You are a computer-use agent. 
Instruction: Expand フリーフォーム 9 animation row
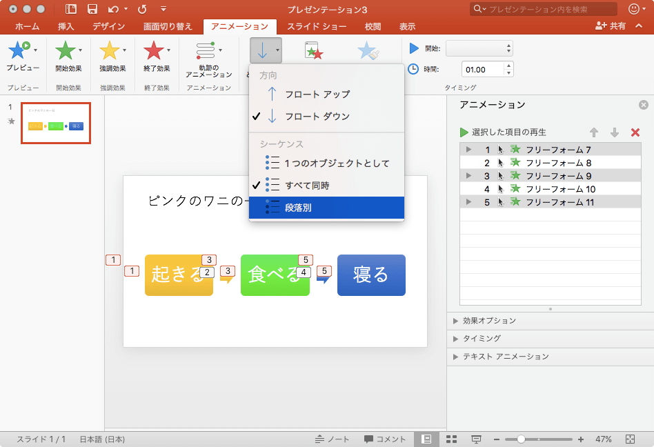(469, 175)
